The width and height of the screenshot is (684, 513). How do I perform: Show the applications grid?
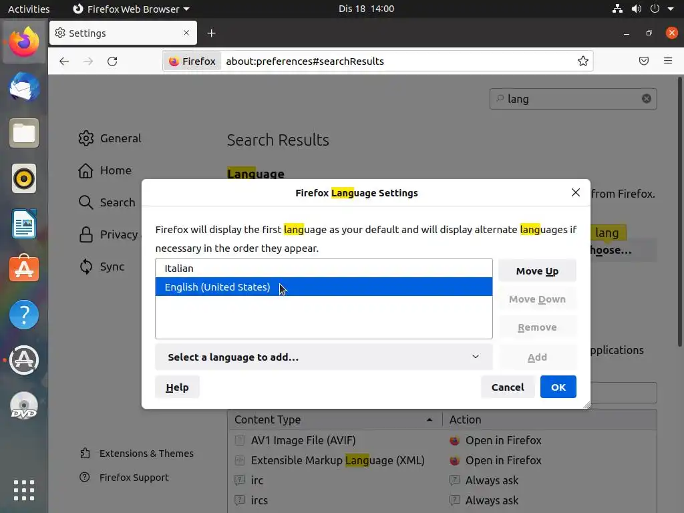24,490
